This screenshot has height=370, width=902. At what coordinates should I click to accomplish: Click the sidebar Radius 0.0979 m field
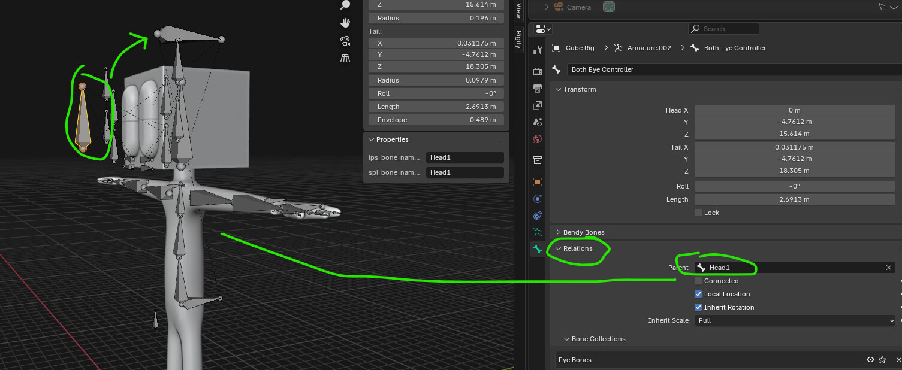pyautogui.click(x=436, y=80)
